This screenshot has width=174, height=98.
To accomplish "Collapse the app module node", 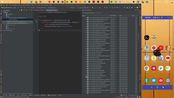I will point(3,12).
